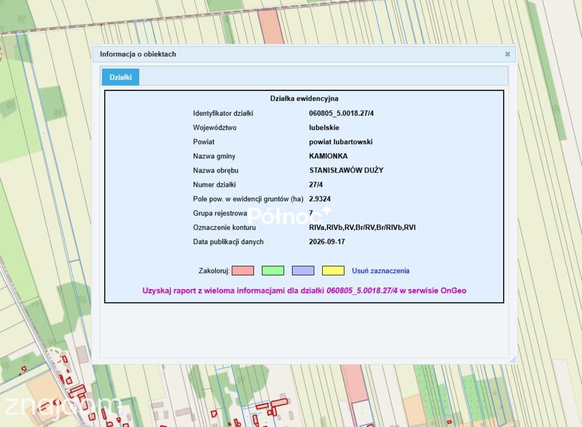
Task: Color the parcel with the green swatch
Action: pos(273,271)
